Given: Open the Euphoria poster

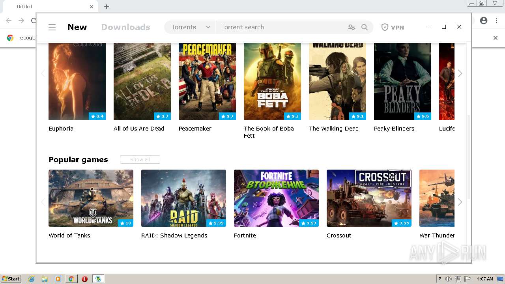Looking at the screenshot, I should click(x=77, y=81).
